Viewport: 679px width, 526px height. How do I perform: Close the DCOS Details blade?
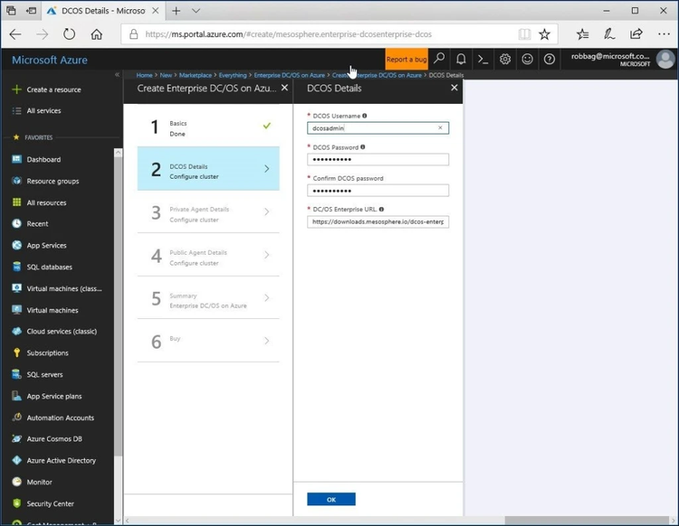coord(454,89)
